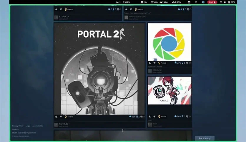Viewport: 246px width, 142px height.
Task: Award the Aperture Chrome artwork
Action: (162, 63)
